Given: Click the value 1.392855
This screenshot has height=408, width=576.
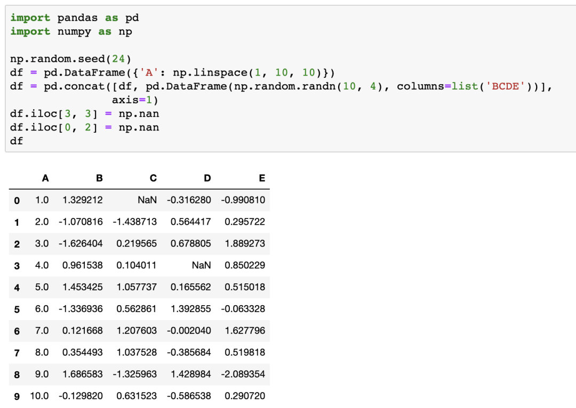Looking at the screenshot, I should [190, 308].
